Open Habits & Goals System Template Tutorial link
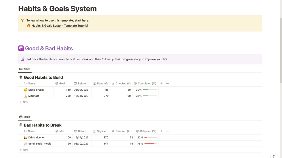Viewport: 282px width, 158px height. [x=59, y=26]
